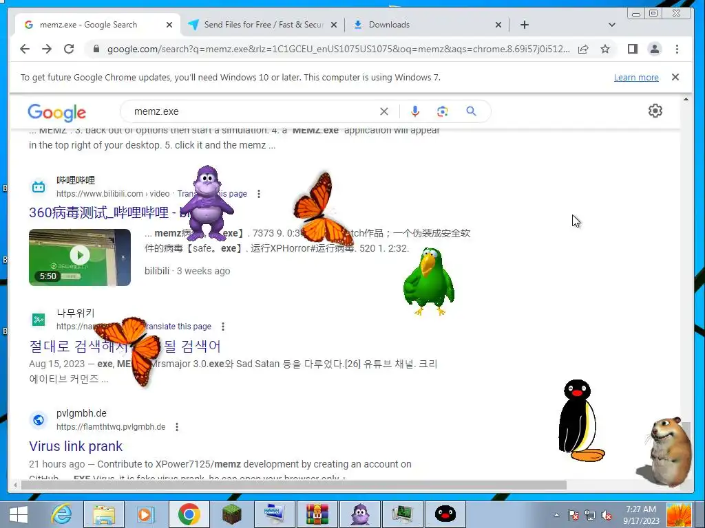Viewport: 705px width, 528px height.
Task: Switch to Chrome taskbar icon
Action: [189, 514]
